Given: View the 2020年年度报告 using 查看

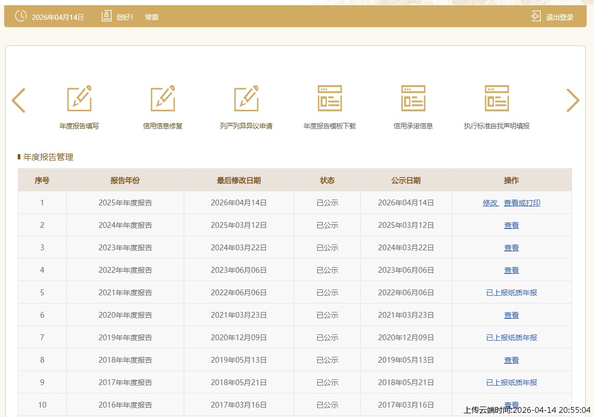Looking at the screenshot, I should pyautogui.click(x=512, y=315).
